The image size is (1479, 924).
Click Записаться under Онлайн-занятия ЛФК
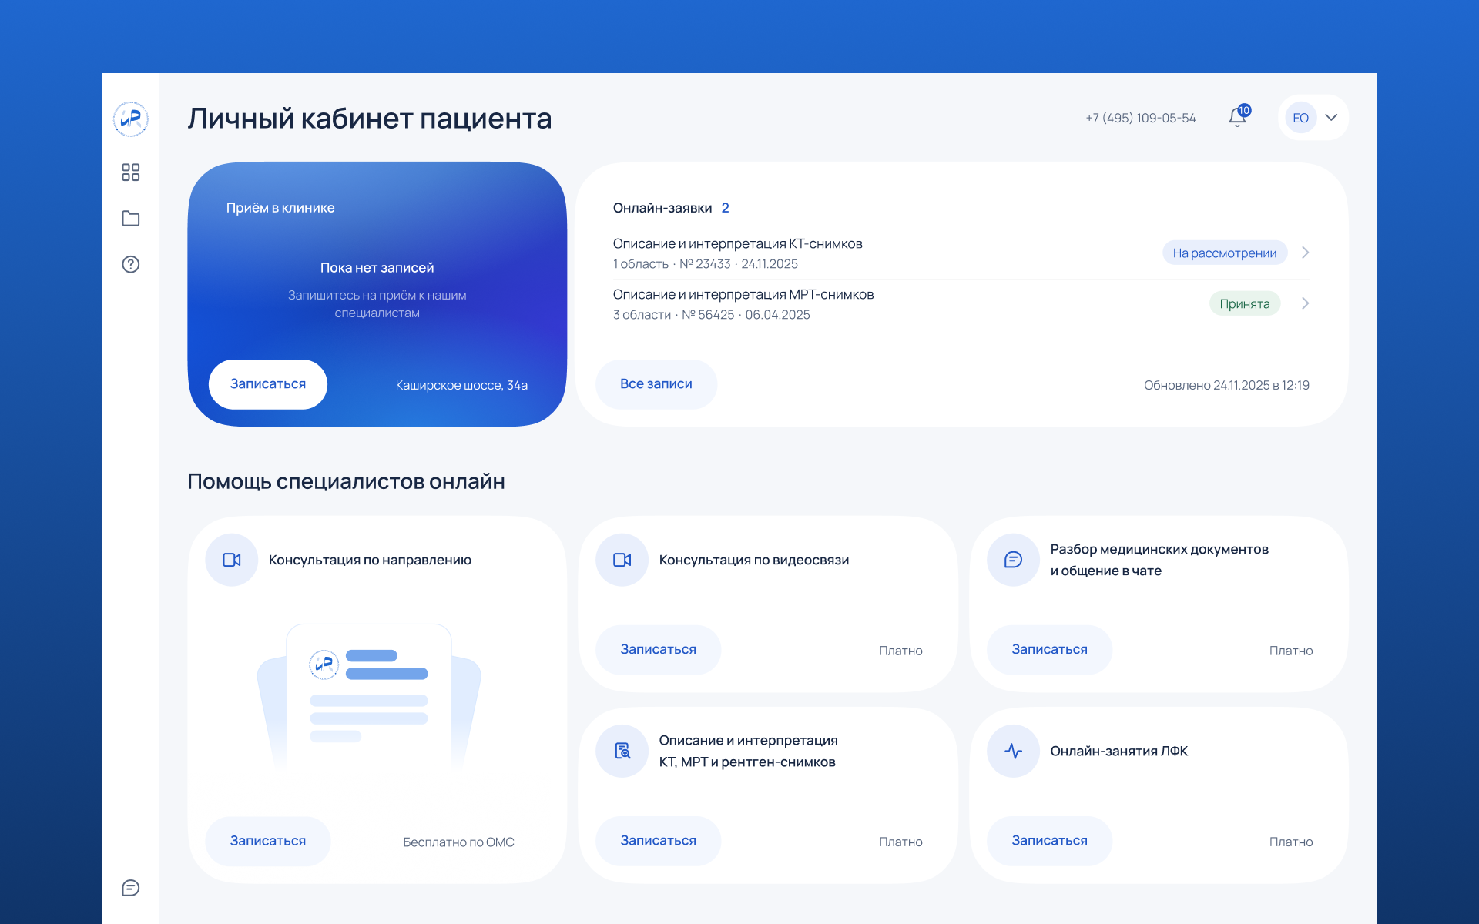click(x=1050, y=841)
